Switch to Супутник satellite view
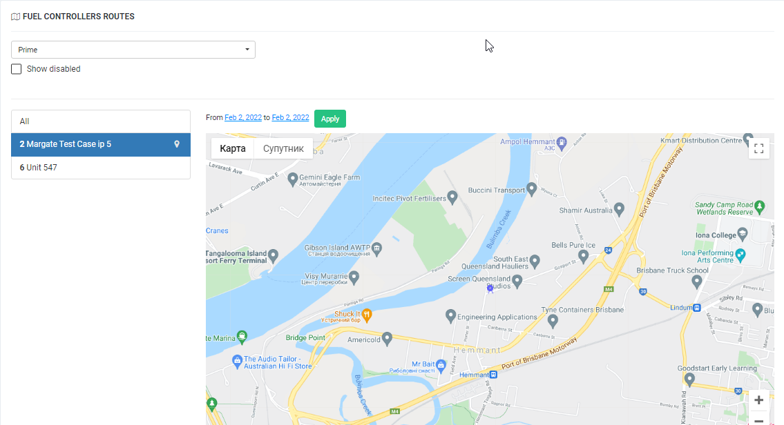The height and width of the screenshot is (425, 784). tap(283, 148)
